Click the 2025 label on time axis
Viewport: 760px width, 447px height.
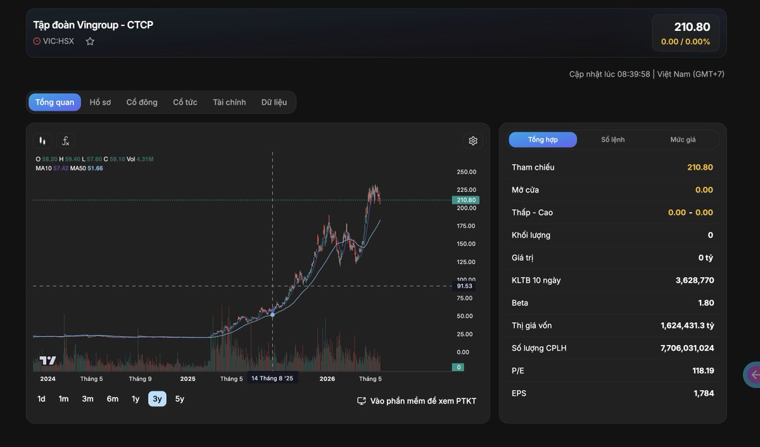pos(187,379)
